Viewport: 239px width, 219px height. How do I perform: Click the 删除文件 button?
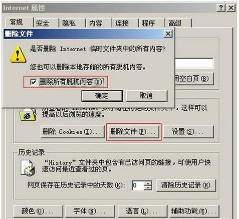(134, 132)
